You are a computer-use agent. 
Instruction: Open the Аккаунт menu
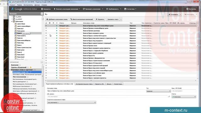pyautogui.click(x=13, y=5)
